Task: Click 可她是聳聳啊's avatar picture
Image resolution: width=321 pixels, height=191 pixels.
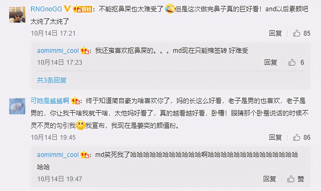Action: click(17, 106)
